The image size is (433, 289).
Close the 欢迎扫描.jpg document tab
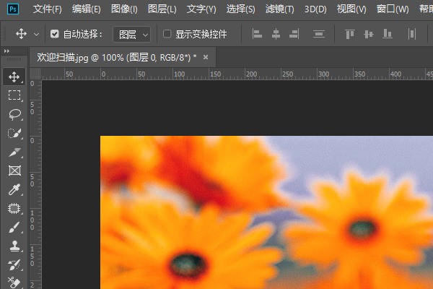pyautogui.click(x=206, y=57)
